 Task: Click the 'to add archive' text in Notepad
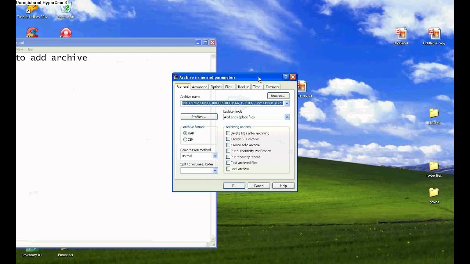pos(51,58)
